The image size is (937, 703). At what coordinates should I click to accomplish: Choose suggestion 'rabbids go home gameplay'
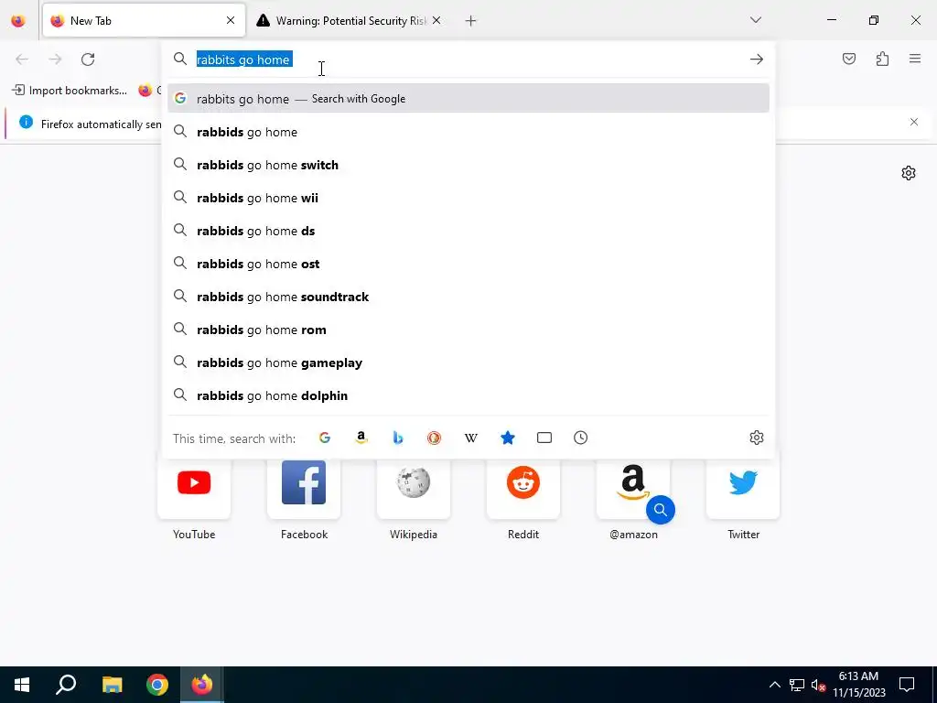pos(468,362)
